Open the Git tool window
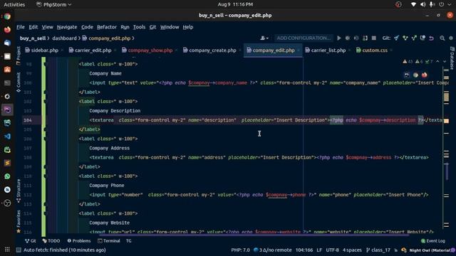The height and width of the screenshot is (256, 456). [31, 241]
